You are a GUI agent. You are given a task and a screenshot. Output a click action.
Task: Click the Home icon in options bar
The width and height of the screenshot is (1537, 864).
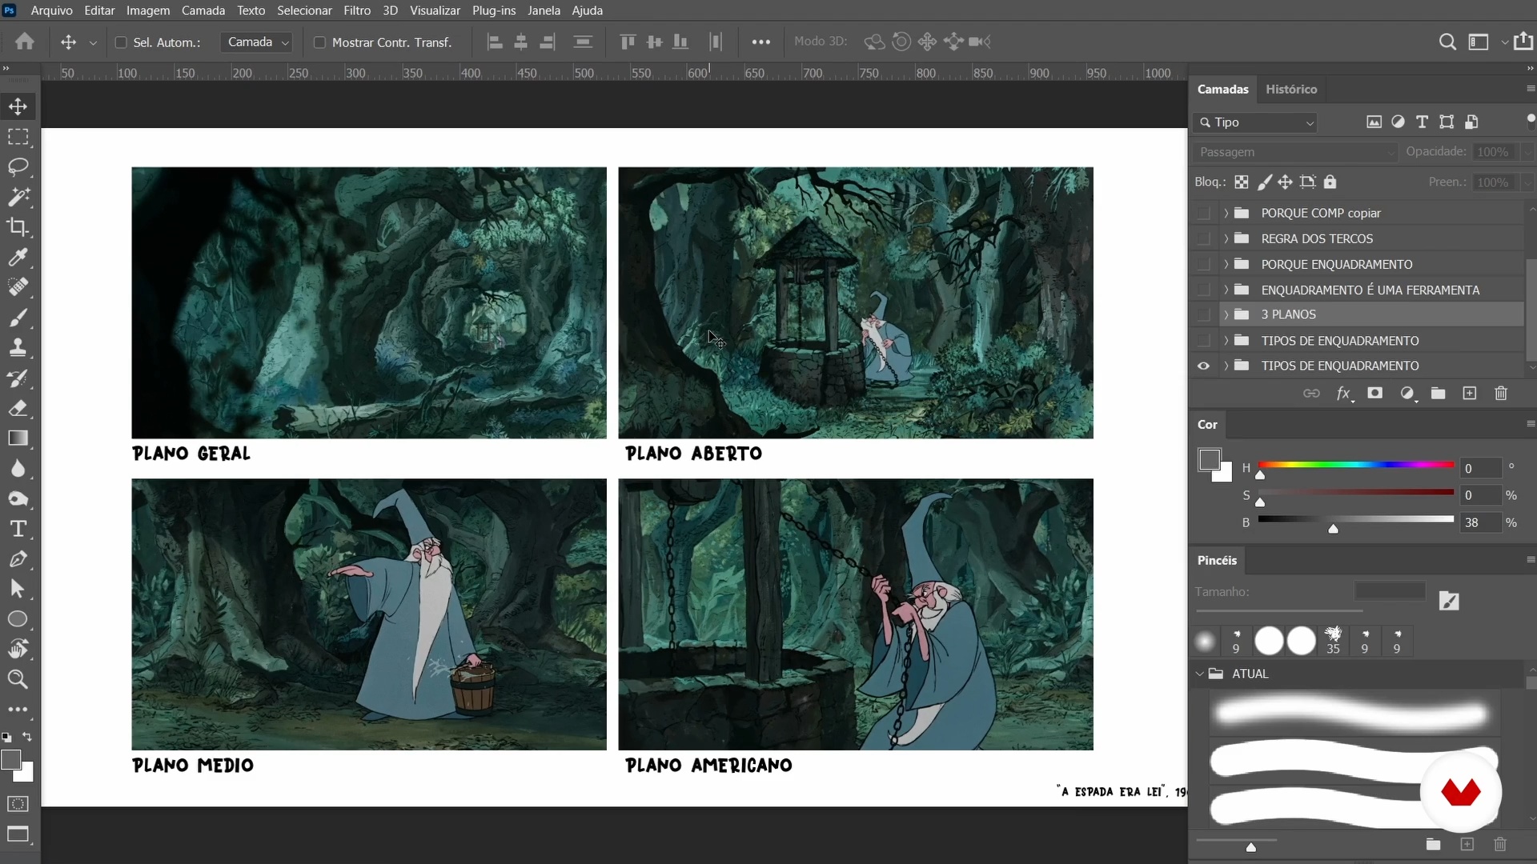coord(25,42)
